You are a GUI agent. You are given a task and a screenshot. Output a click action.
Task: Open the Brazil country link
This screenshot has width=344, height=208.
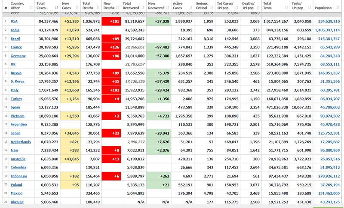tap(15, 39)
